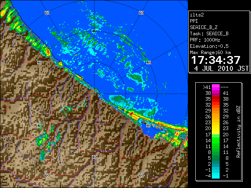Select the PPI scan type text
Image resolution: width=251 pixels, height=188 pixels.
(194, 21)
